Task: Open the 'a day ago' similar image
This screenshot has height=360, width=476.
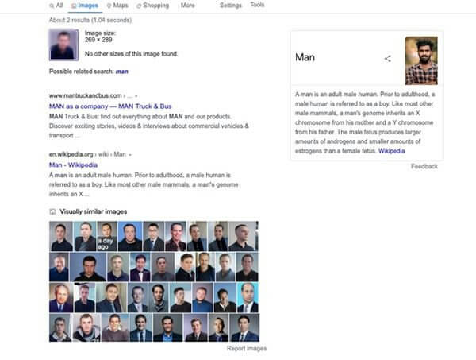Action: [107, 236]
